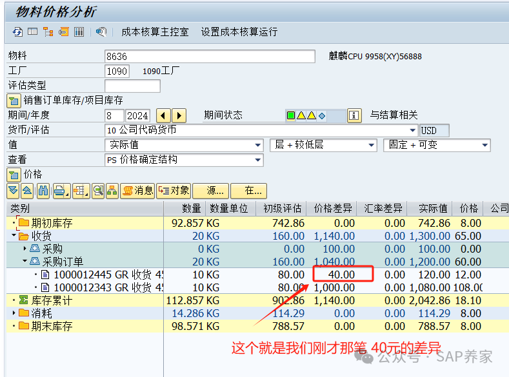Open the 固定 + 可变 dropdown
Image resolution: width=509 pixels, height=377 pixels.
pyautogui.click(x=484, y=146)
